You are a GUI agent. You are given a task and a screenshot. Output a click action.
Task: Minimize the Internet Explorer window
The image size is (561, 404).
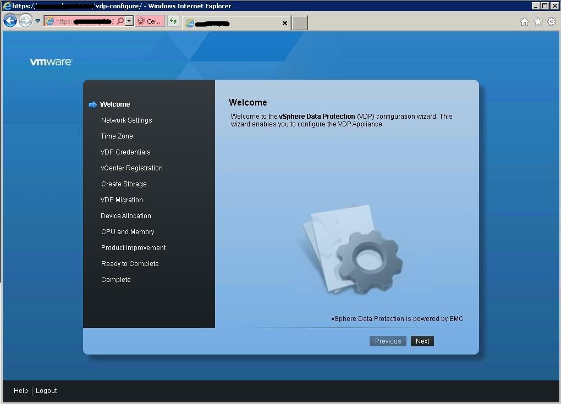click(x=536, y=5)
